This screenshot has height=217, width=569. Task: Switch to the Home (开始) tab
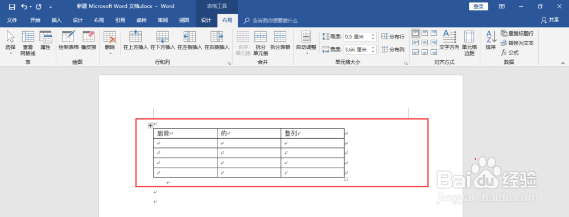[x=35, y=20]
